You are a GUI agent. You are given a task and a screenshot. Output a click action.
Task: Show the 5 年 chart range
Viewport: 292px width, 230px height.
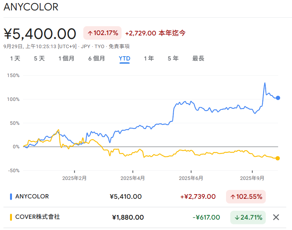(x=173, y=59)
